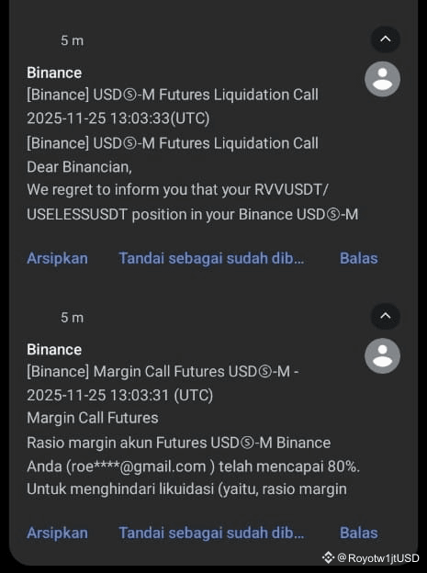Open the USDⓈ-M Futures Liquidation Call subject line
This screenshot has height=573, width=427.
click(x=173, y=95)
